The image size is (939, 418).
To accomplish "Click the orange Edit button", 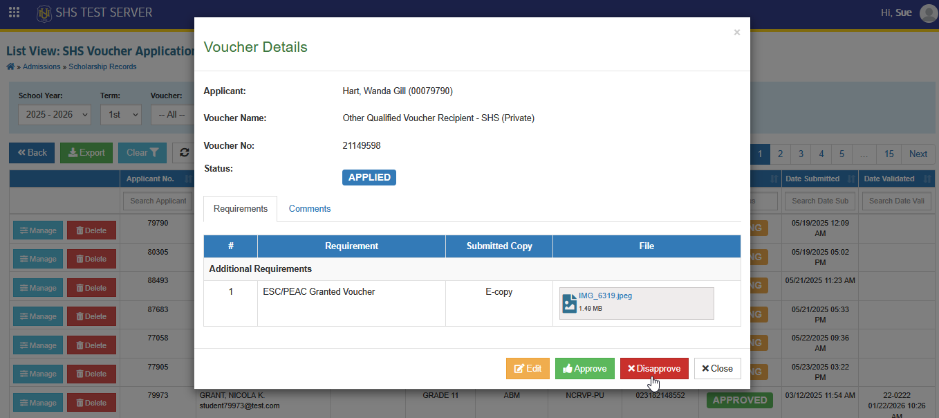I will (x=528, y=369).
